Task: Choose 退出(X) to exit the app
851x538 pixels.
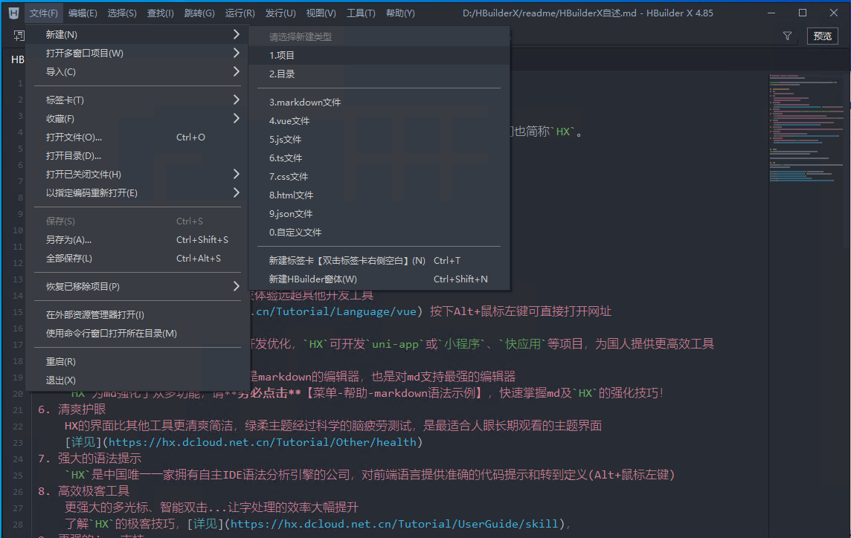Action: pos(60,380)
